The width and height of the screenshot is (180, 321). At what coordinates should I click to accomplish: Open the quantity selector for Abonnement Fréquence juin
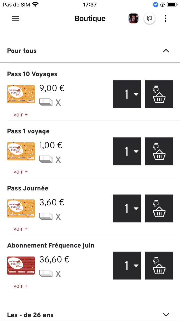pyautogui.click(x=127, y=266)
